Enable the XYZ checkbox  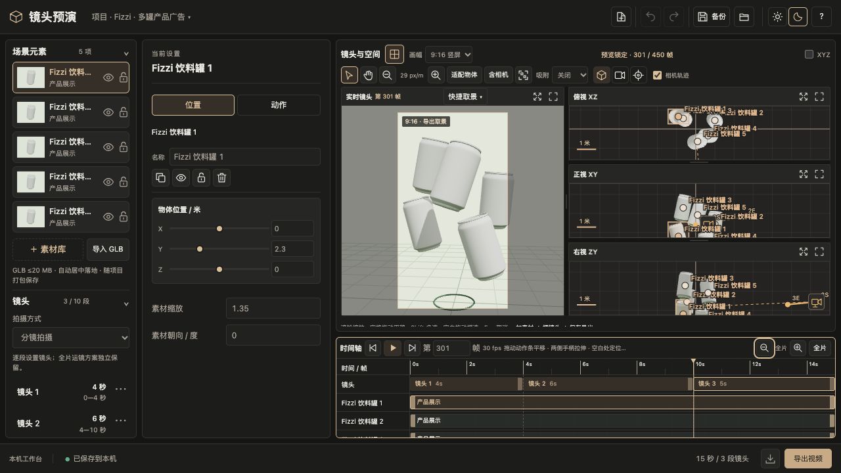(x=809, y=55)
